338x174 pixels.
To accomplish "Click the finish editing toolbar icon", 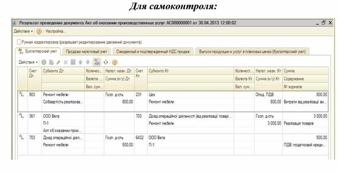I will [73, 62].
